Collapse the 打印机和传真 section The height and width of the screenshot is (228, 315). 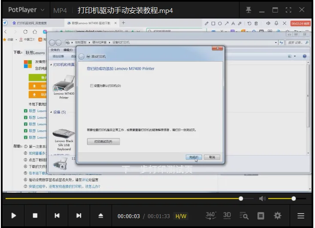(51, 65)
